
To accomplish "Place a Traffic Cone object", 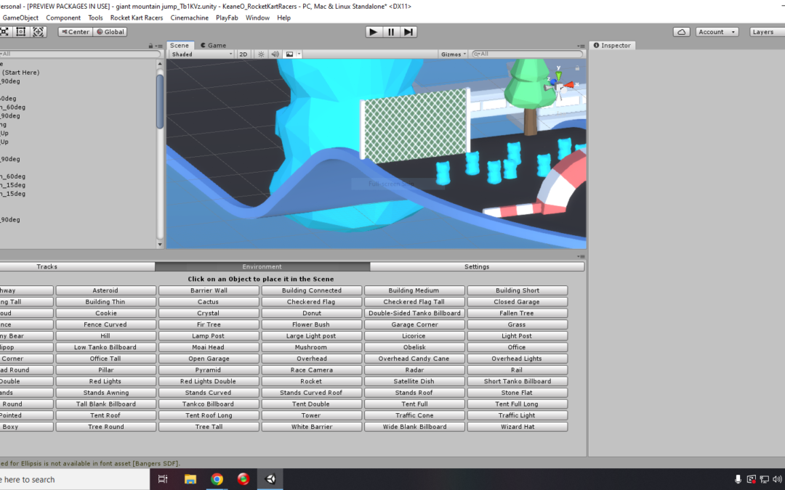I will (414, 415).
